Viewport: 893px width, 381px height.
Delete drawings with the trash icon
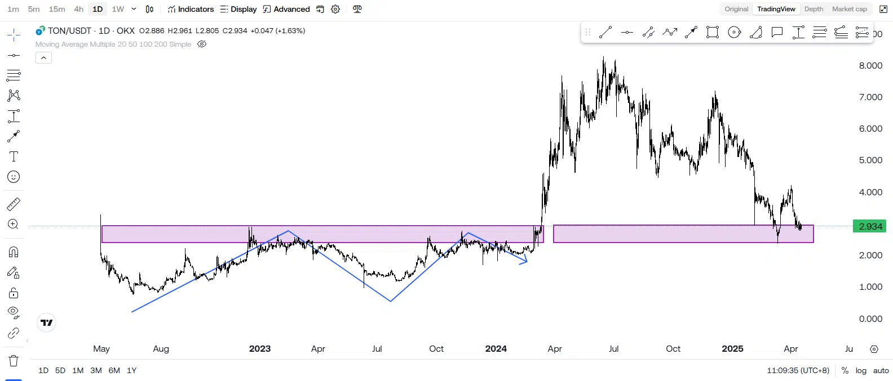[x=14, y=361]
